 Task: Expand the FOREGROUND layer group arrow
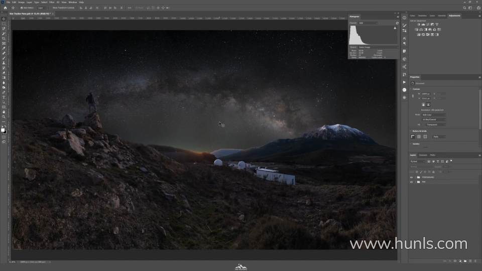pyautogui.click(x=415, y=177)
